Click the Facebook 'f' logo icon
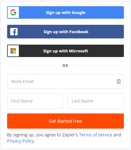131x150 pixels. (14, 32)
